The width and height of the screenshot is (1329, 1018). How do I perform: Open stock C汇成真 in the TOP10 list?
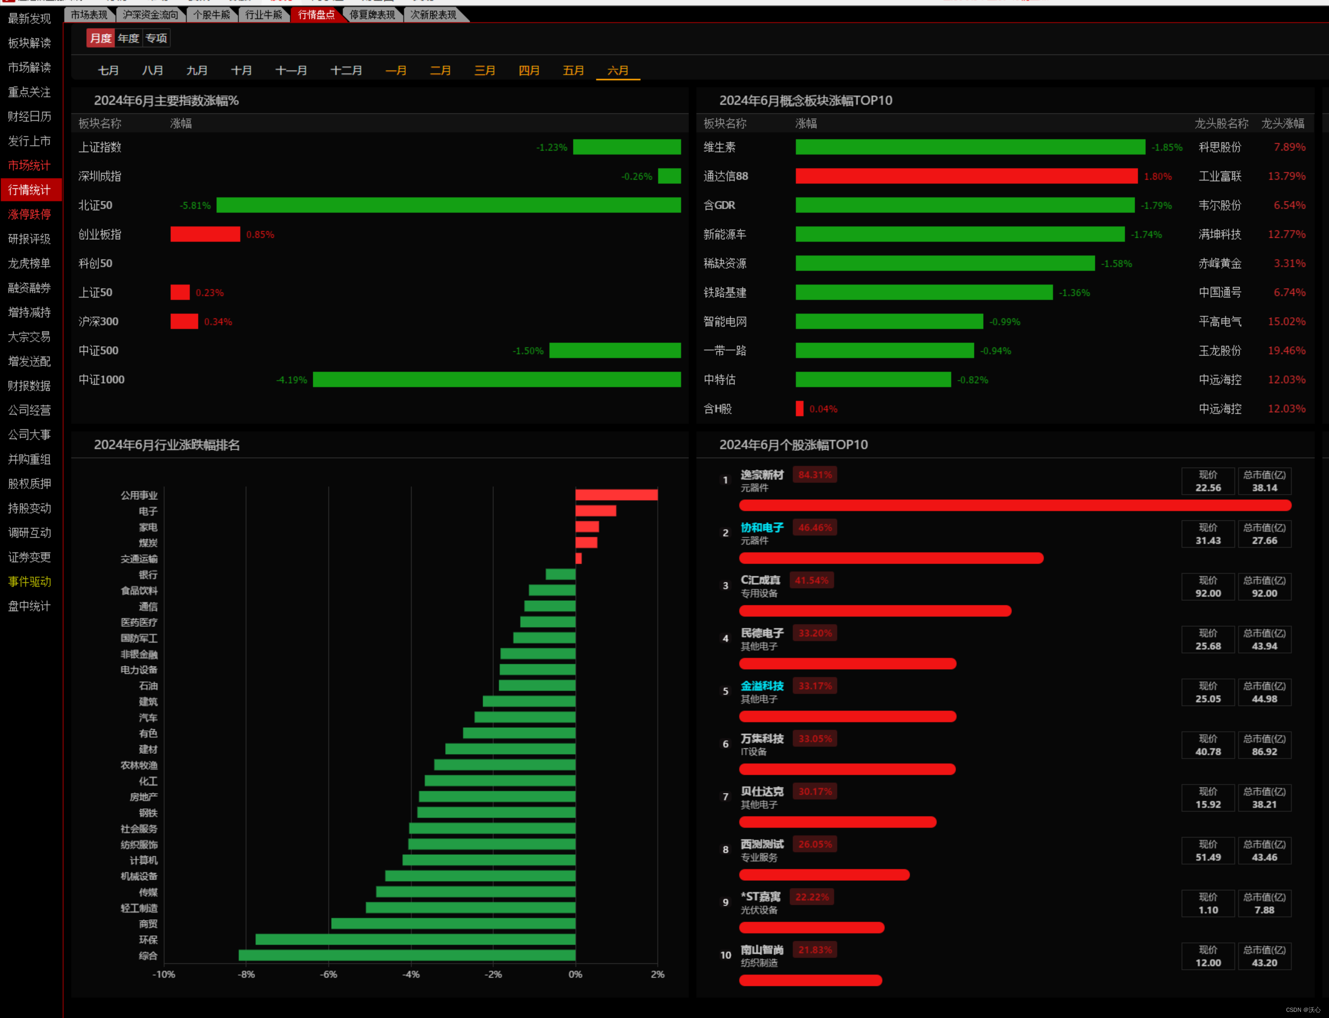click(x=761, y=580)
